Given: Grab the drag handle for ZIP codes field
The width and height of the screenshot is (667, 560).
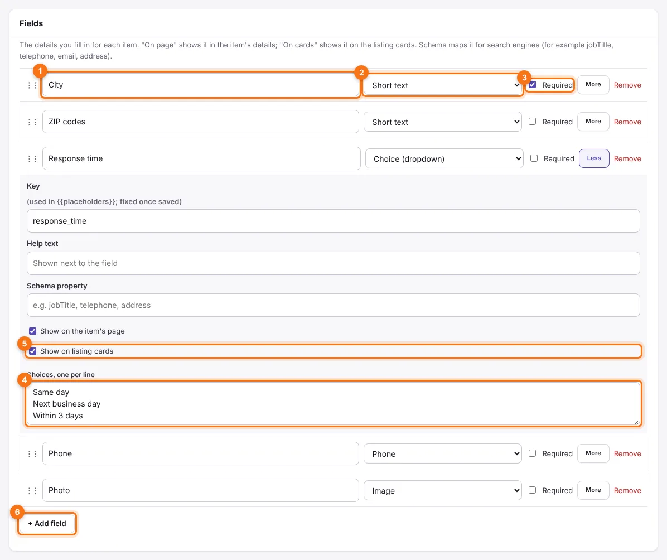Looking at the screenshot, I should 32,122.
